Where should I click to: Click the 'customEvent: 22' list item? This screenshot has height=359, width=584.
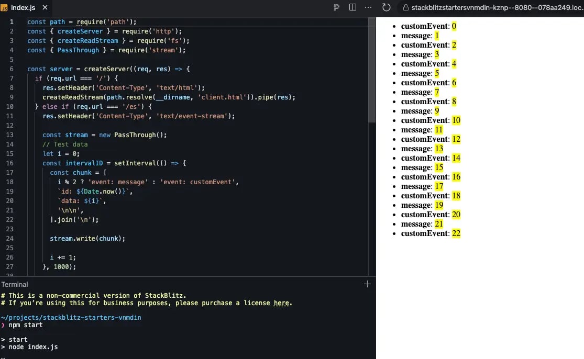431,233
